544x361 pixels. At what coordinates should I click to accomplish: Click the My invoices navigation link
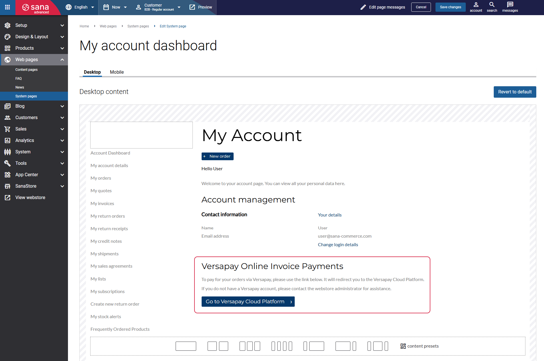point(102,204)
